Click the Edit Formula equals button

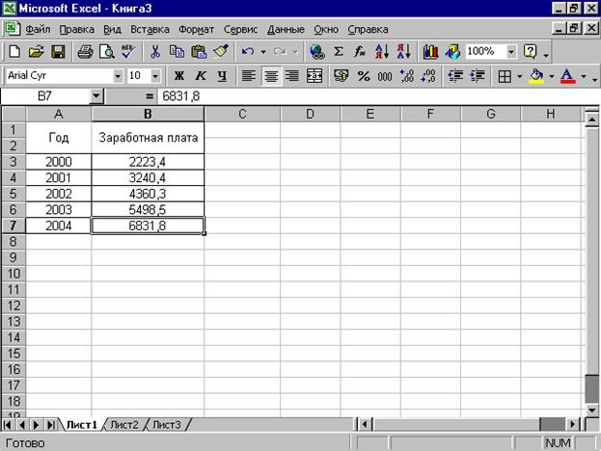click(x=150, y=96)
